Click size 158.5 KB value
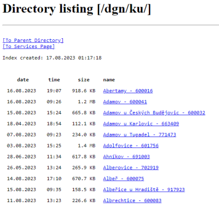 pos(84,190)
